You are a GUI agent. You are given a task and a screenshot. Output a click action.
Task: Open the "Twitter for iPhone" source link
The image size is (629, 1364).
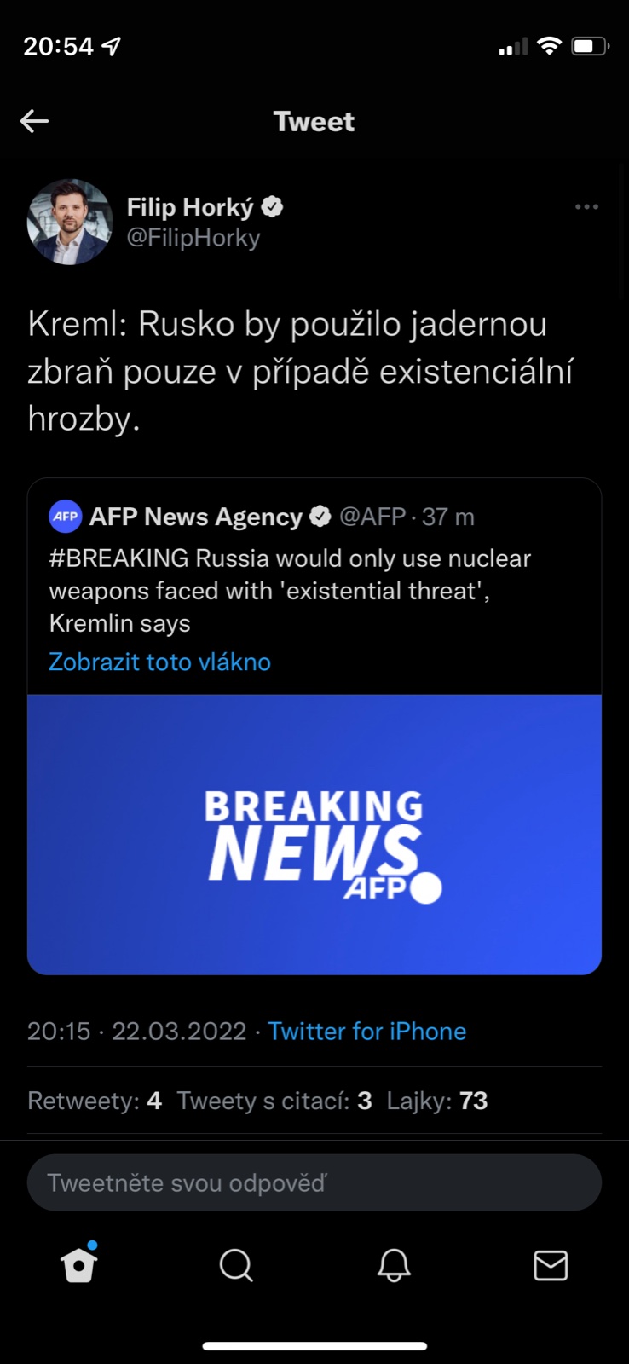tap(367, 1032)
